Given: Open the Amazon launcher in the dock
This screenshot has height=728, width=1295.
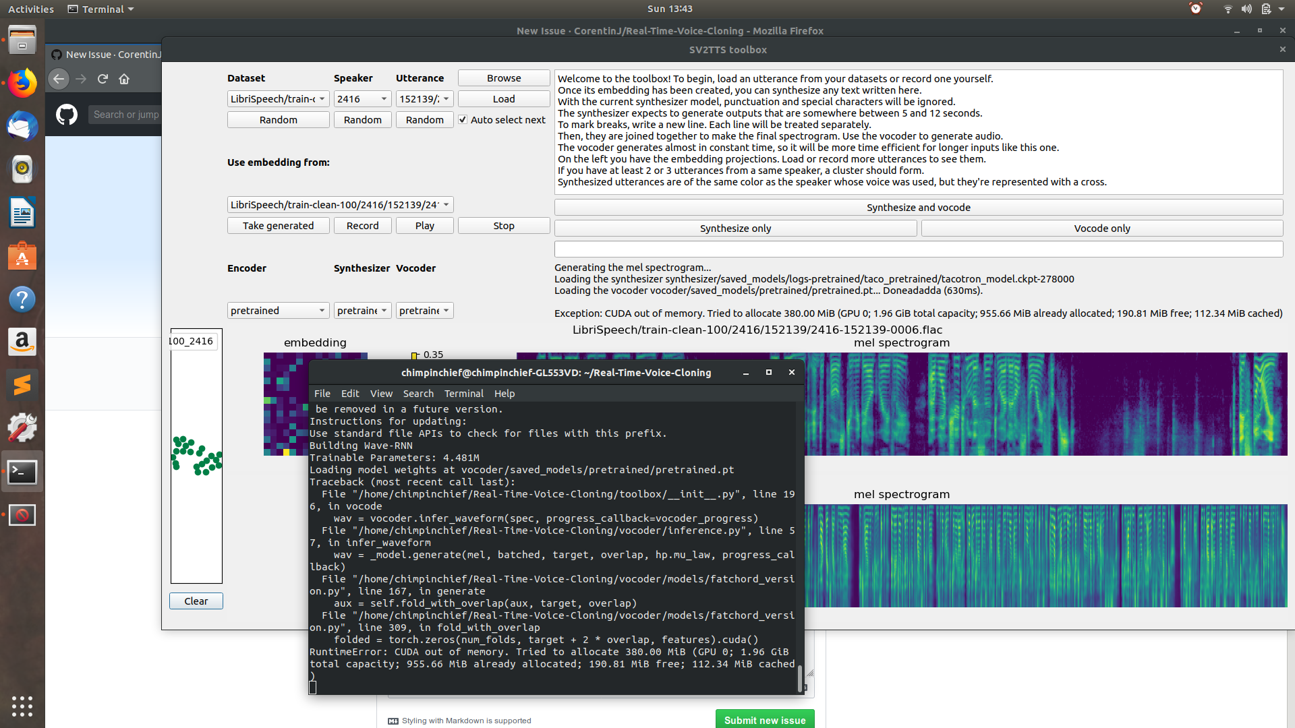Looking at the screenshot, I should [22, 342].
